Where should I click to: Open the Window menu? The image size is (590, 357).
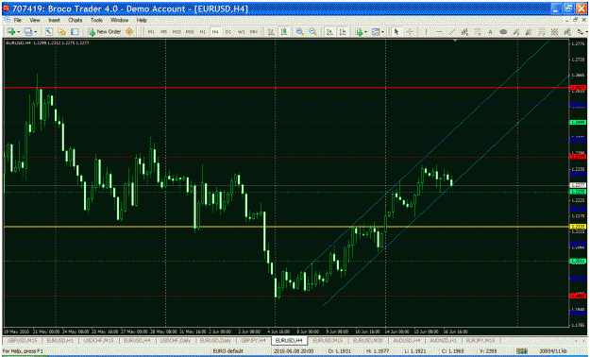(119, 20)
